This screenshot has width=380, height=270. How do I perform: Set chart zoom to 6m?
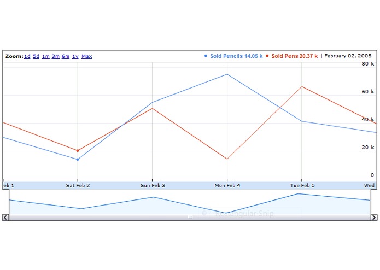point(66,56)
